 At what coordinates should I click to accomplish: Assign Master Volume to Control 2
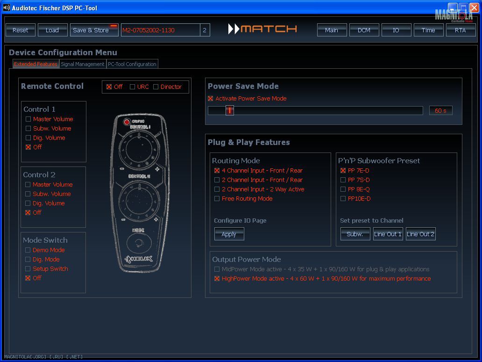click(28, 185)
